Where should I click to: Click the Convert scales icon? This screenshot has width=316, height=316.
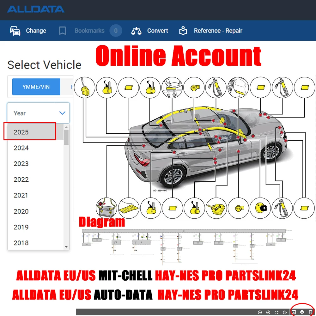136,30
